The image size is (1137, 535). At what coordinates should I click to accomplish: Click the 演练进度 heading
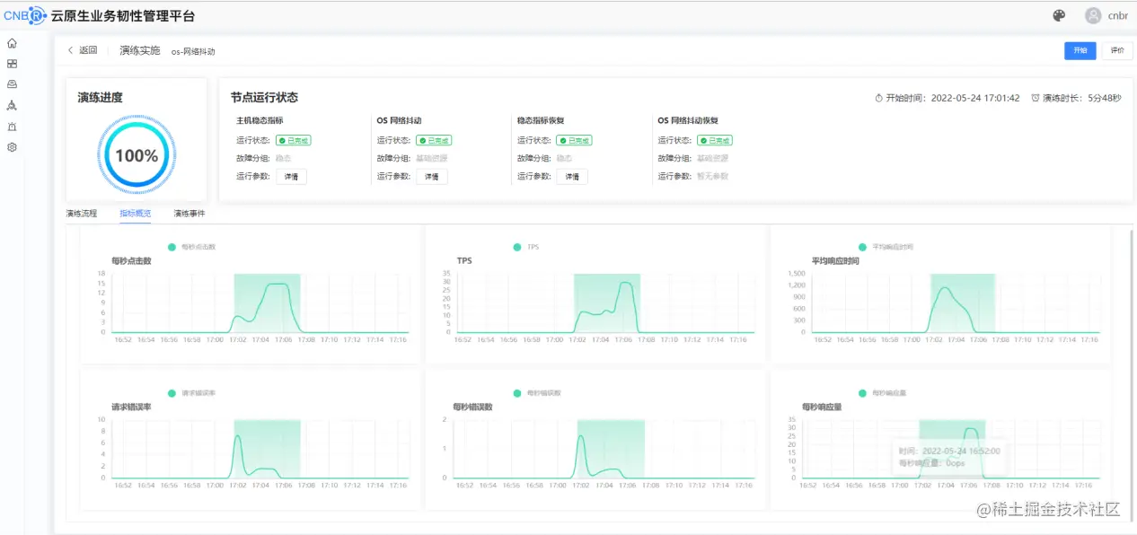click(x=100, y=98)
